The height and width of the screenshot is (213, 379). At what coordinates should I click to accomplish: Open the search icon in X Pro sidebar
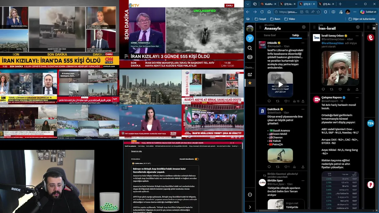[250, 48]
